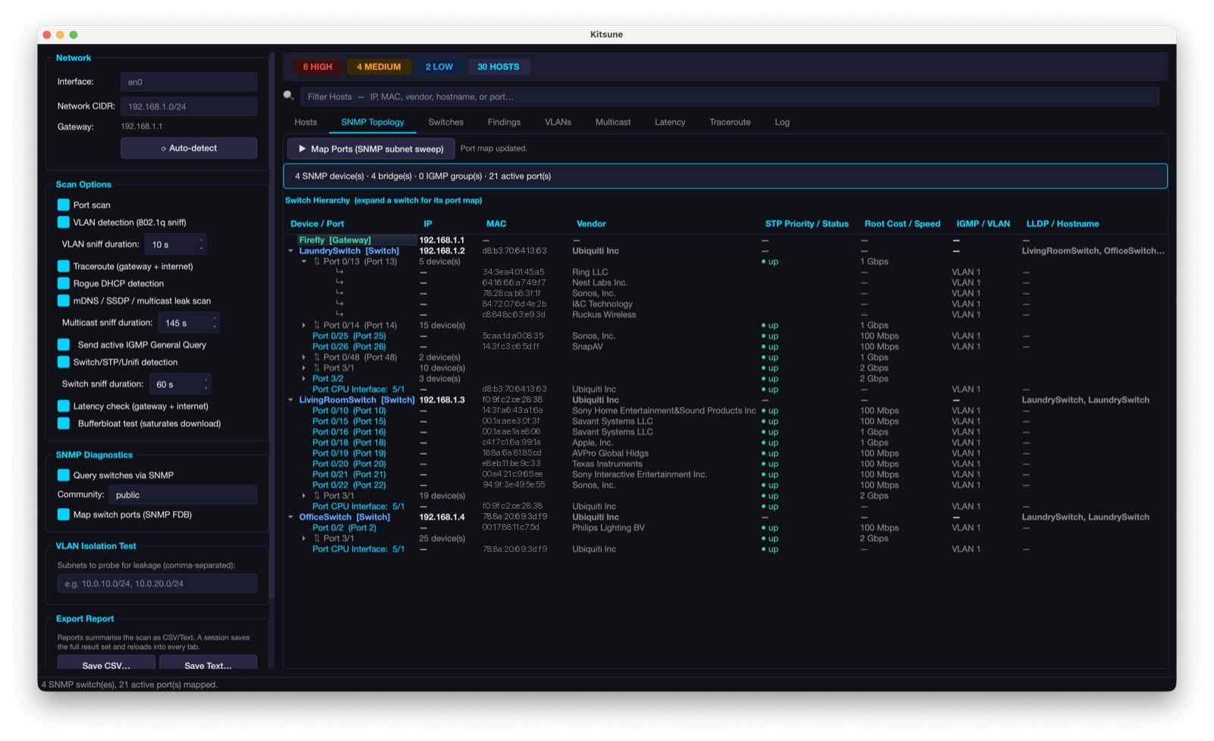Toggle mDNS / SSDP multicast leak scan
The width and height of the screenshot is (1214, 741).
pyautogui.click(x=64, y=301)
